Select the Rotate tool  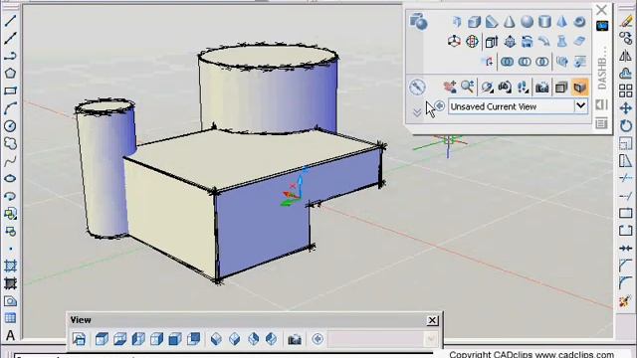(x=626, y=126)
